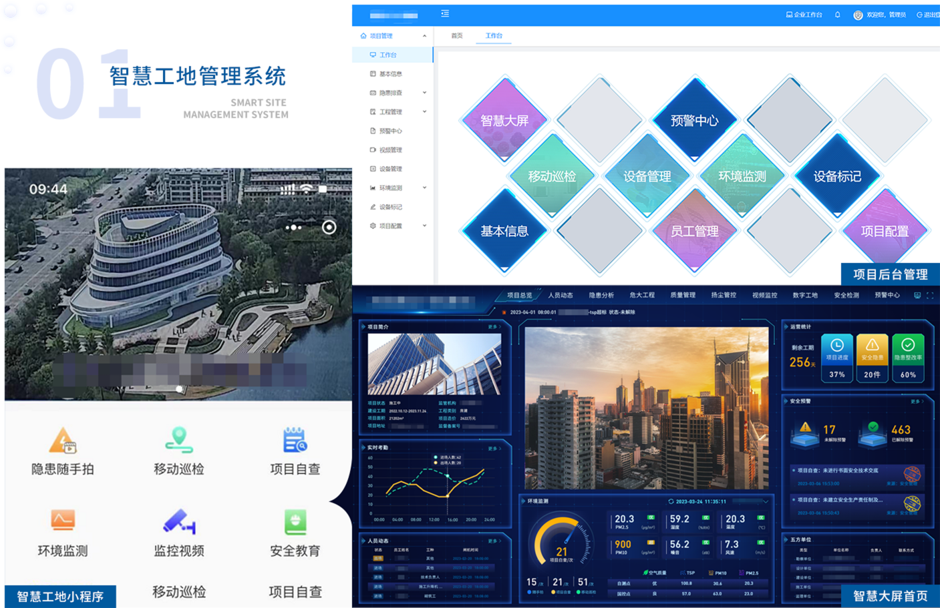Open 监控视频 camera icon in mini program

pos(179,522)
